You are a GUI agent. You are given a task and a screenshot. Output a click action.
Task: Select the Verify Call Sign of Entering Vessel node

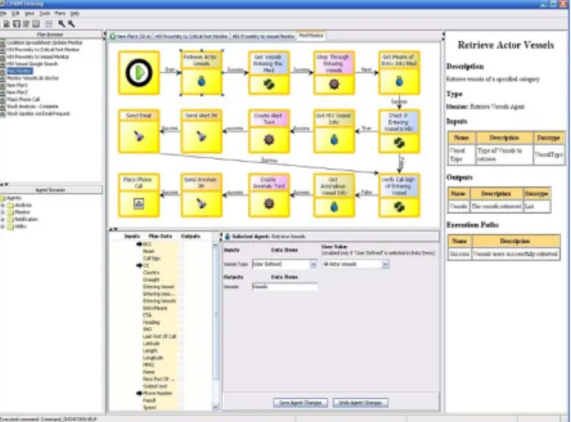[400, 196]
